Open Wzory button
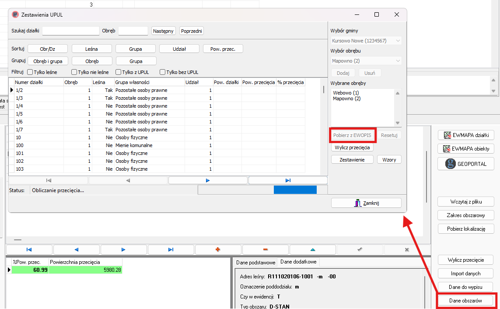This screenshot has height=309, width=500. click(x=389, y=159)
